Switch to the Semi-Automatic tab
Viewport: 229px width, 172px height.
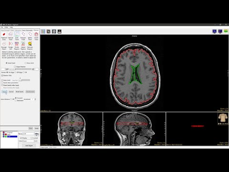coord(27,30)
